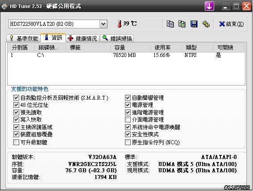253x191 pixels.
Task: Click the 是 bootable cell
Action: (x=218, y=55)
